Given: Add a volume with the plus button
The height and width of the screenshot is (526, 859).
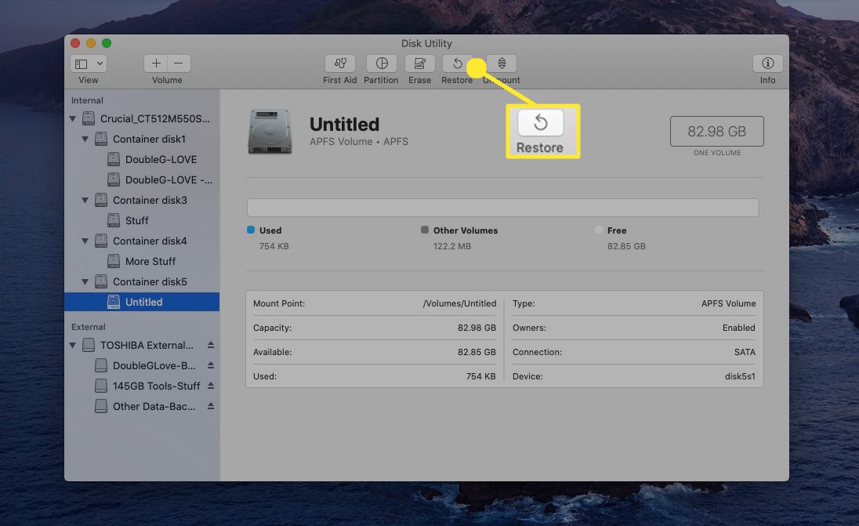Looking at the screenshot, I should (x=156, y=63).
